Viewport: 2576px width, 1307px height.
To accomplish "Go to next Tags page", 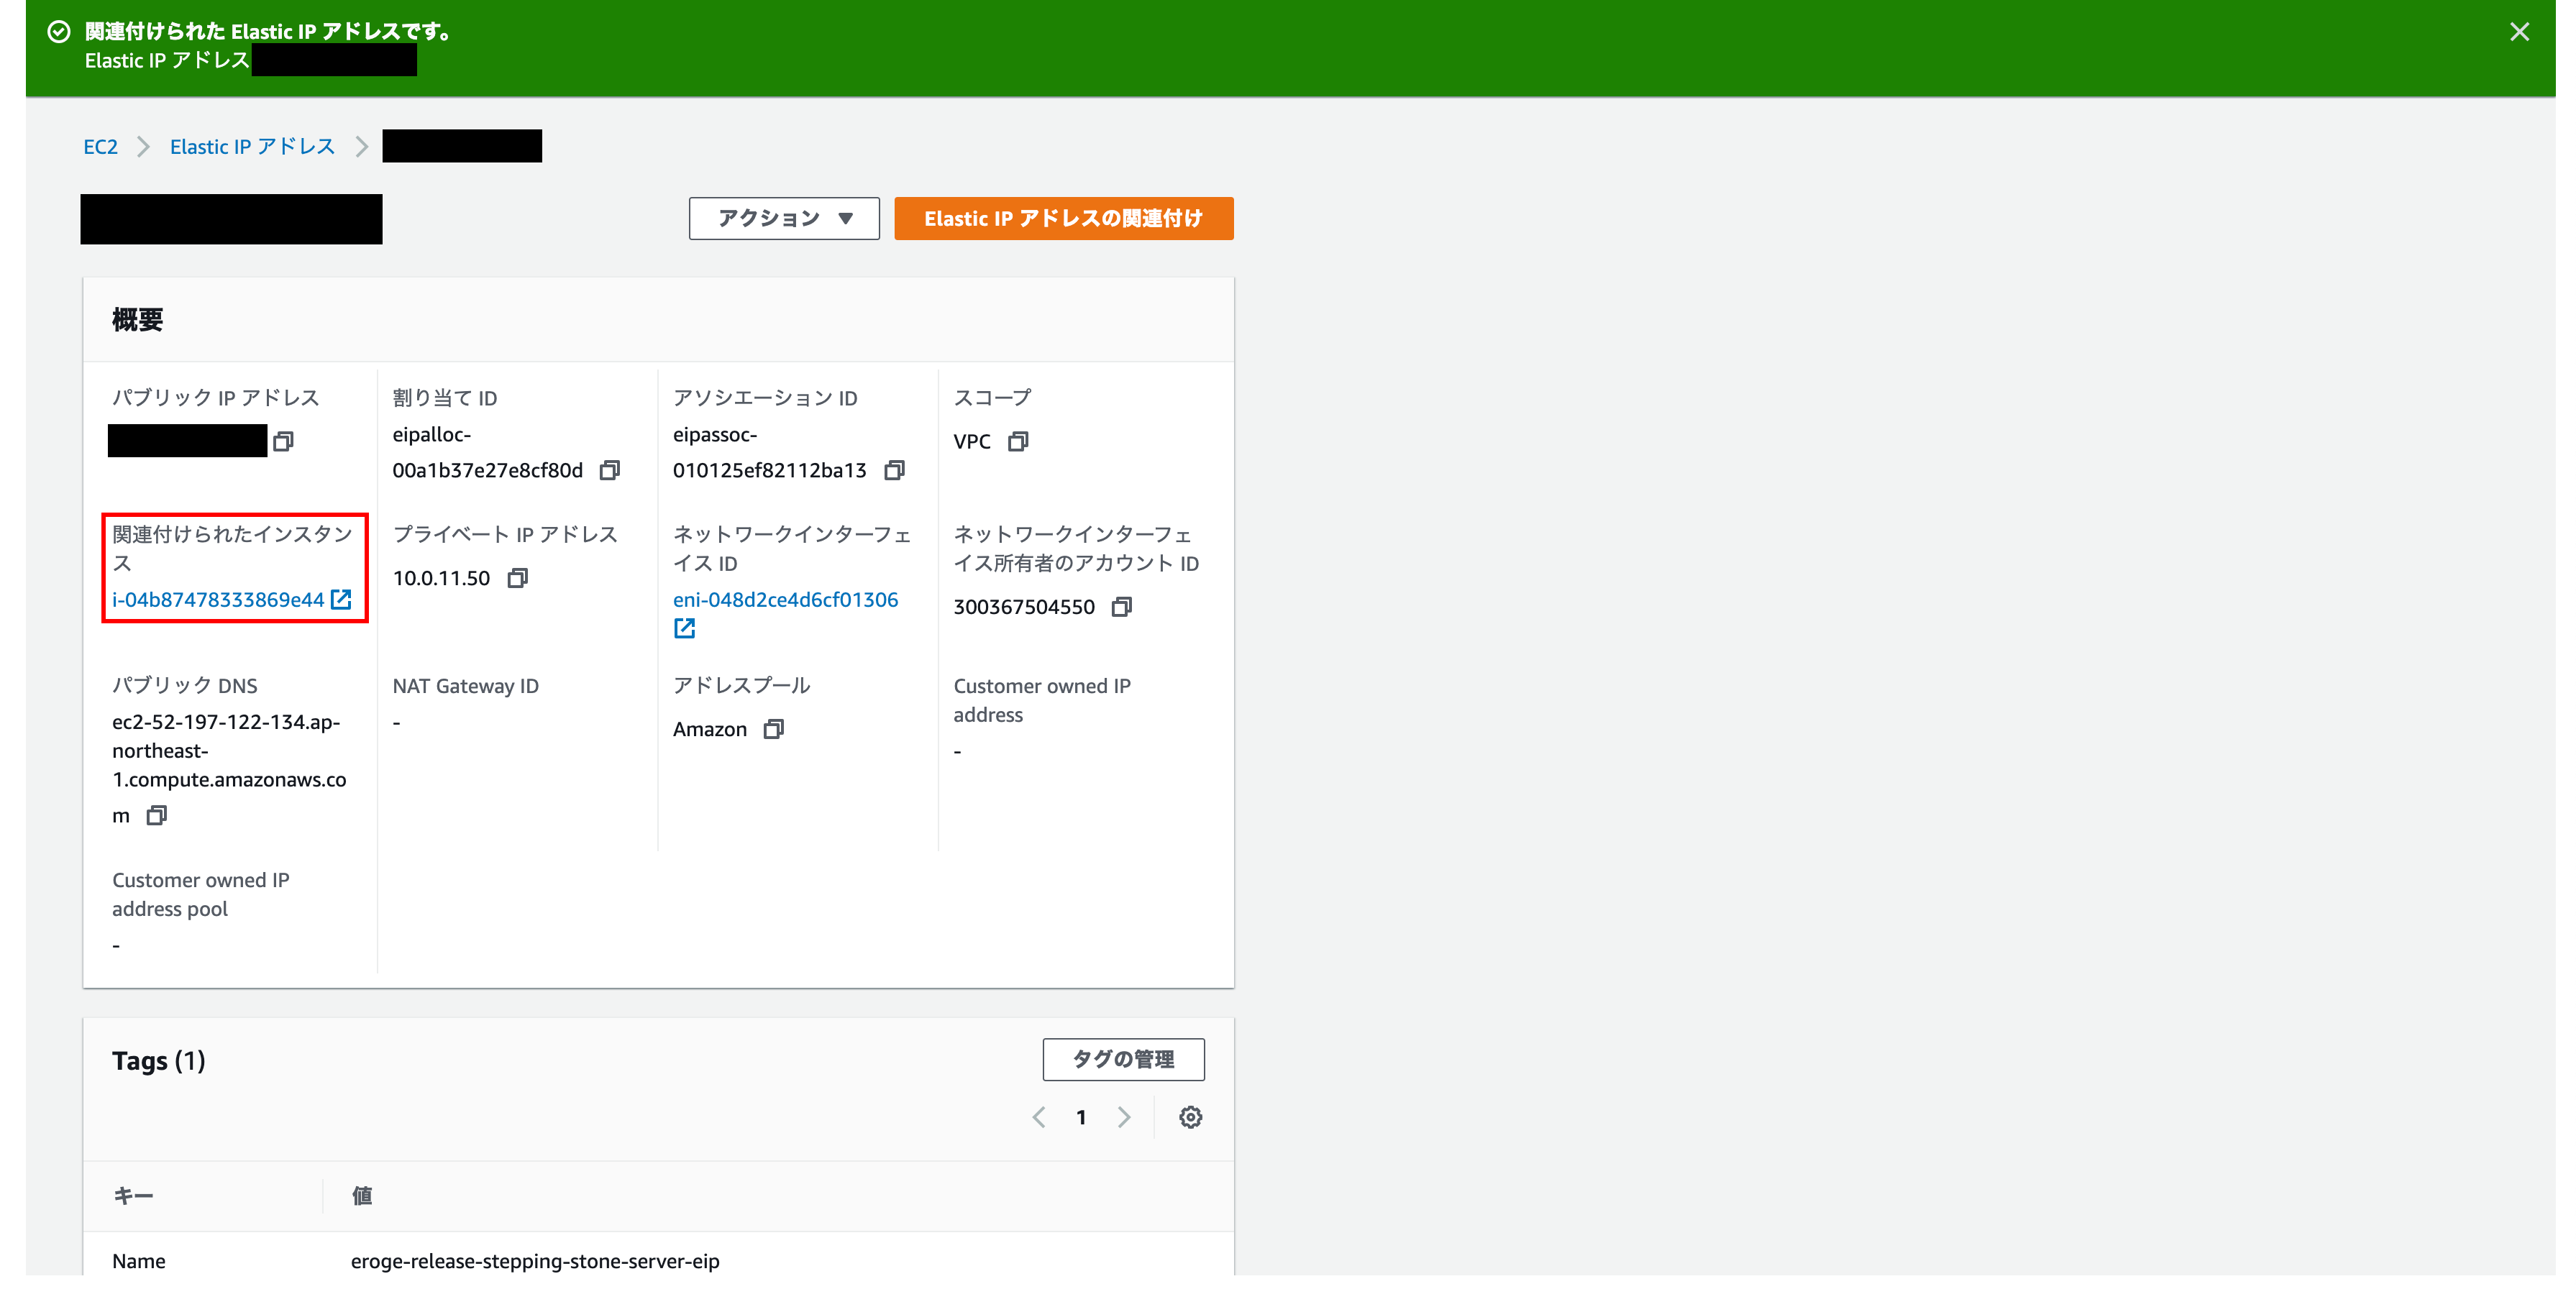I will pos(1124,1117).
